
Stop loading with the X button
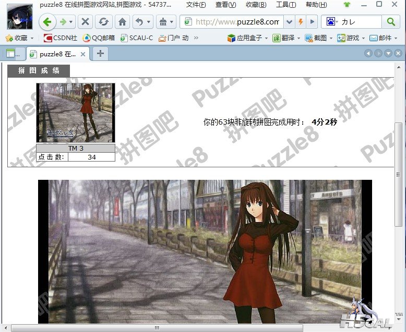click(x=85, y=22)
